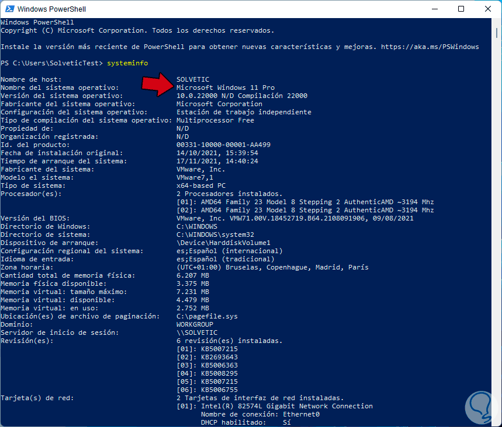
Task: Click the BIOS version VMW71.00V value
Action: pos(295,218)
